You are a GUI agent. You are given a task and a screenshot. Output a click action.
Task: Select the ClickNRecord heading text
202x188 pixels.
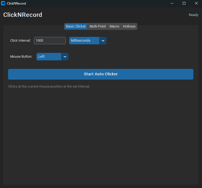(23, 15)
